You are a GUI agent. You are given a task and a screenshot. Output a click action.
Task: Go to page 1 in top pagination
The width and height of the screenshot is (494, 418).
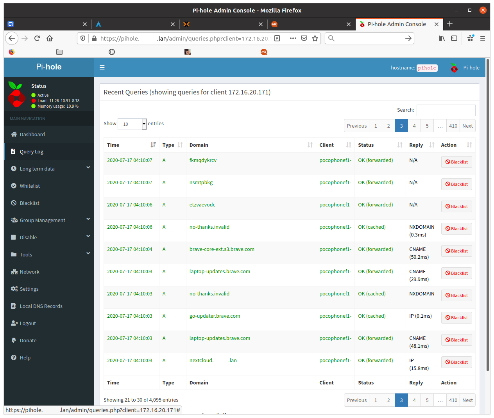click(x=376, y=126)
